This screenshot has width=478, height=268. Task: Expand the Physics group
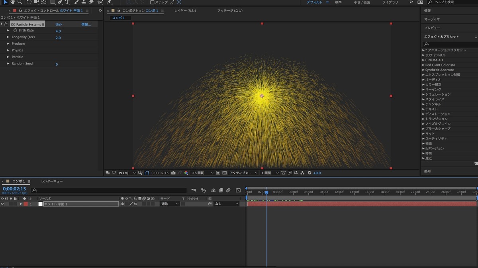click(x=8, y=51)
